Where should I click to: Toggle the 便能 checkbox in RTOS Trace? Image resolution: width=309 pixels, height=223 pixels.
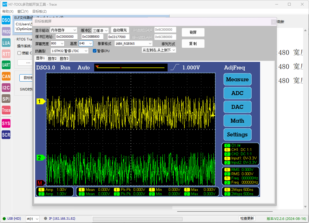point(19,53)
